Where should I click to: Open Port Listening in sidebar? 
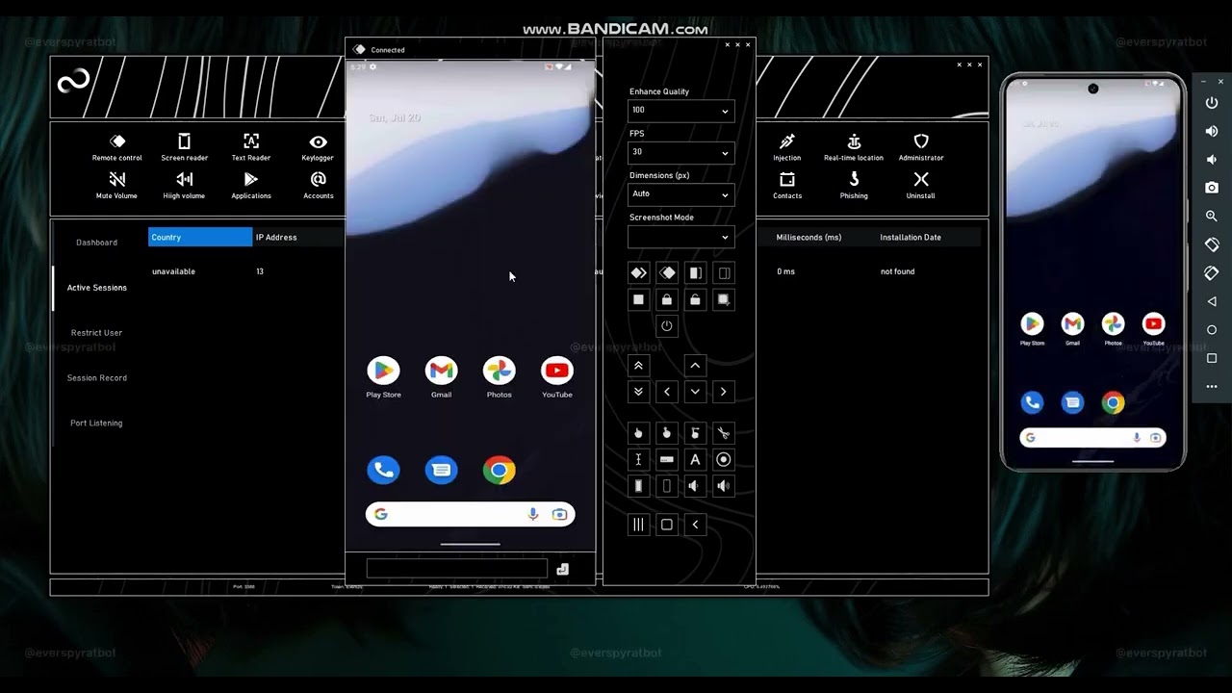96,423
